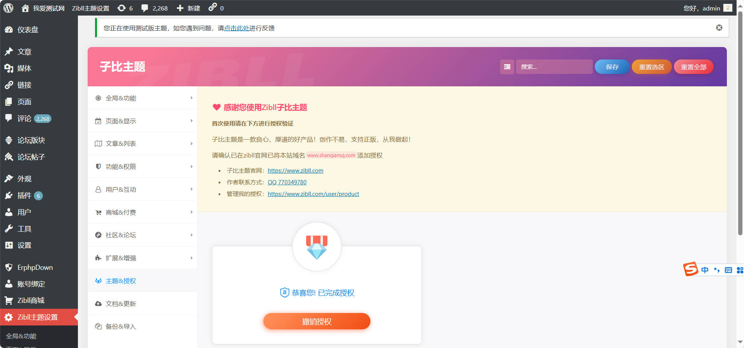The width and height of the screenshot is (744, 348).
Task: Open 文章 posts menu
Action: pos(39,52)
